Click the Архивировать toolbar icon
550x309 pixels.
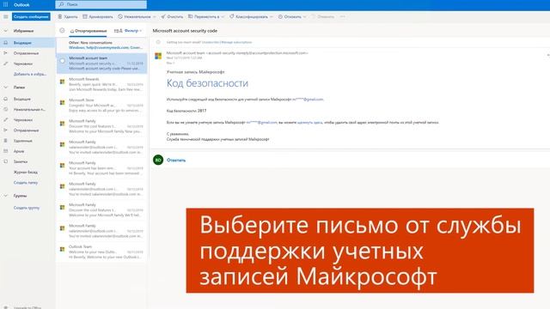[x=85, y=16]
